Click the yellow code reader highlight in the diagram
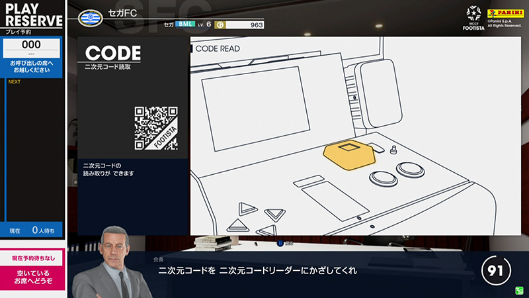Screen dimensions: 529x298 click(349, 155)
